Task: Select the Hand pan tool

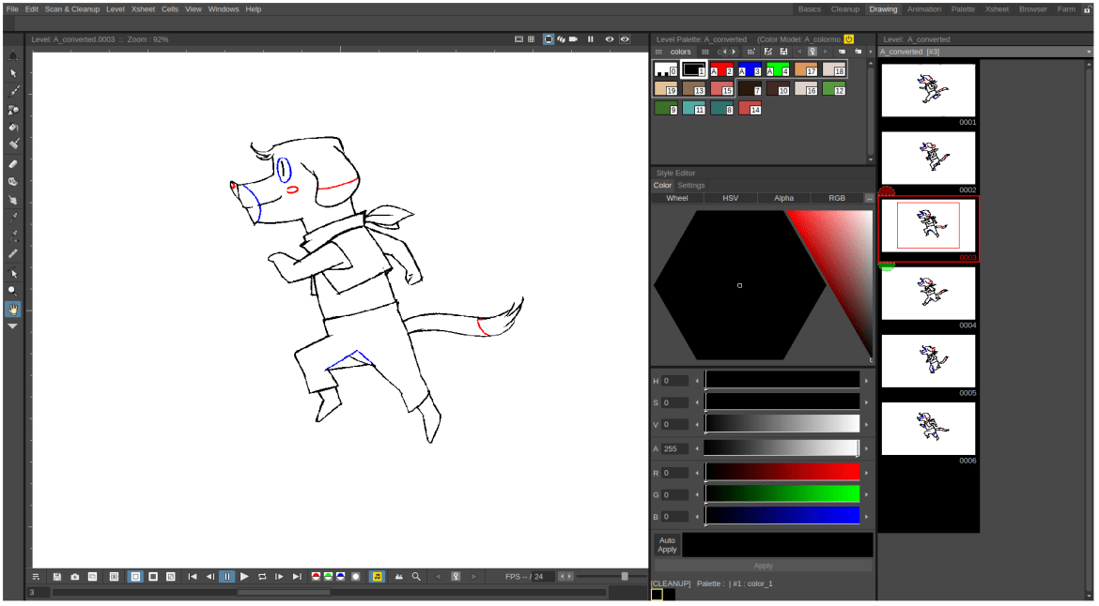Action: coord(12,309)
